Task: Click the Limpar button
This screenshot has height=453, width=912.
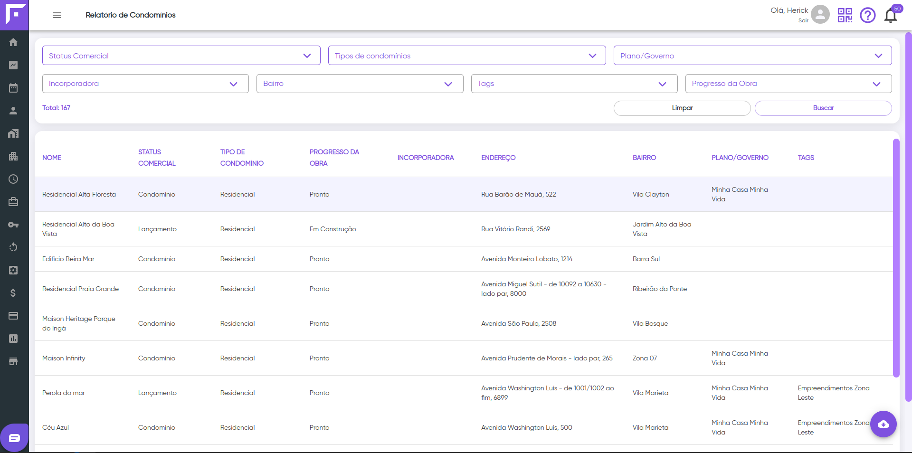Action: coord(682,108)
